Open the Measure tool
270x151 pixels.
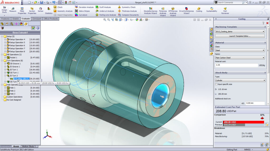pyautogui.click(x=12, y=10)
